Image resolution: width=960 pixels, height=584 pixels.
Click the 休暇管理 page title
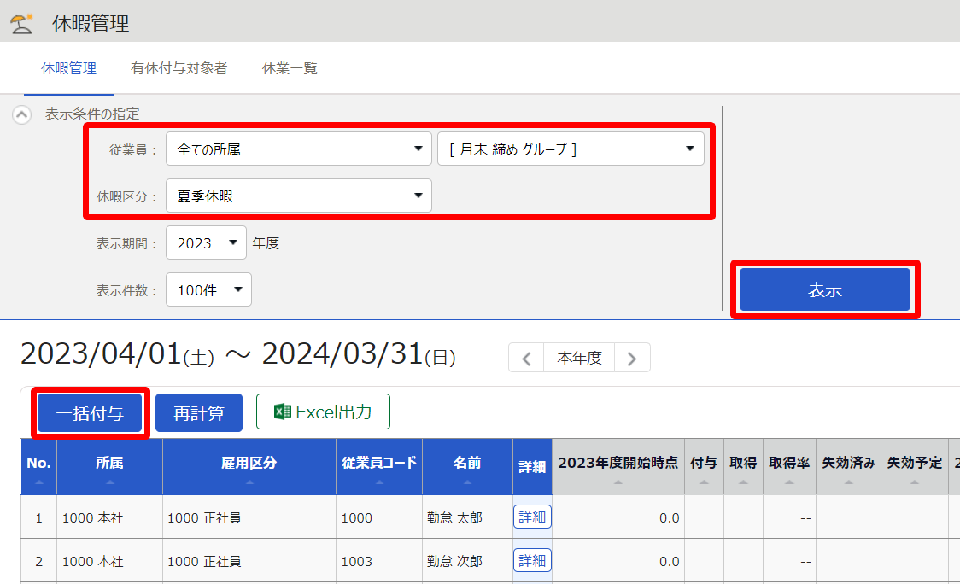coord(91,24)
